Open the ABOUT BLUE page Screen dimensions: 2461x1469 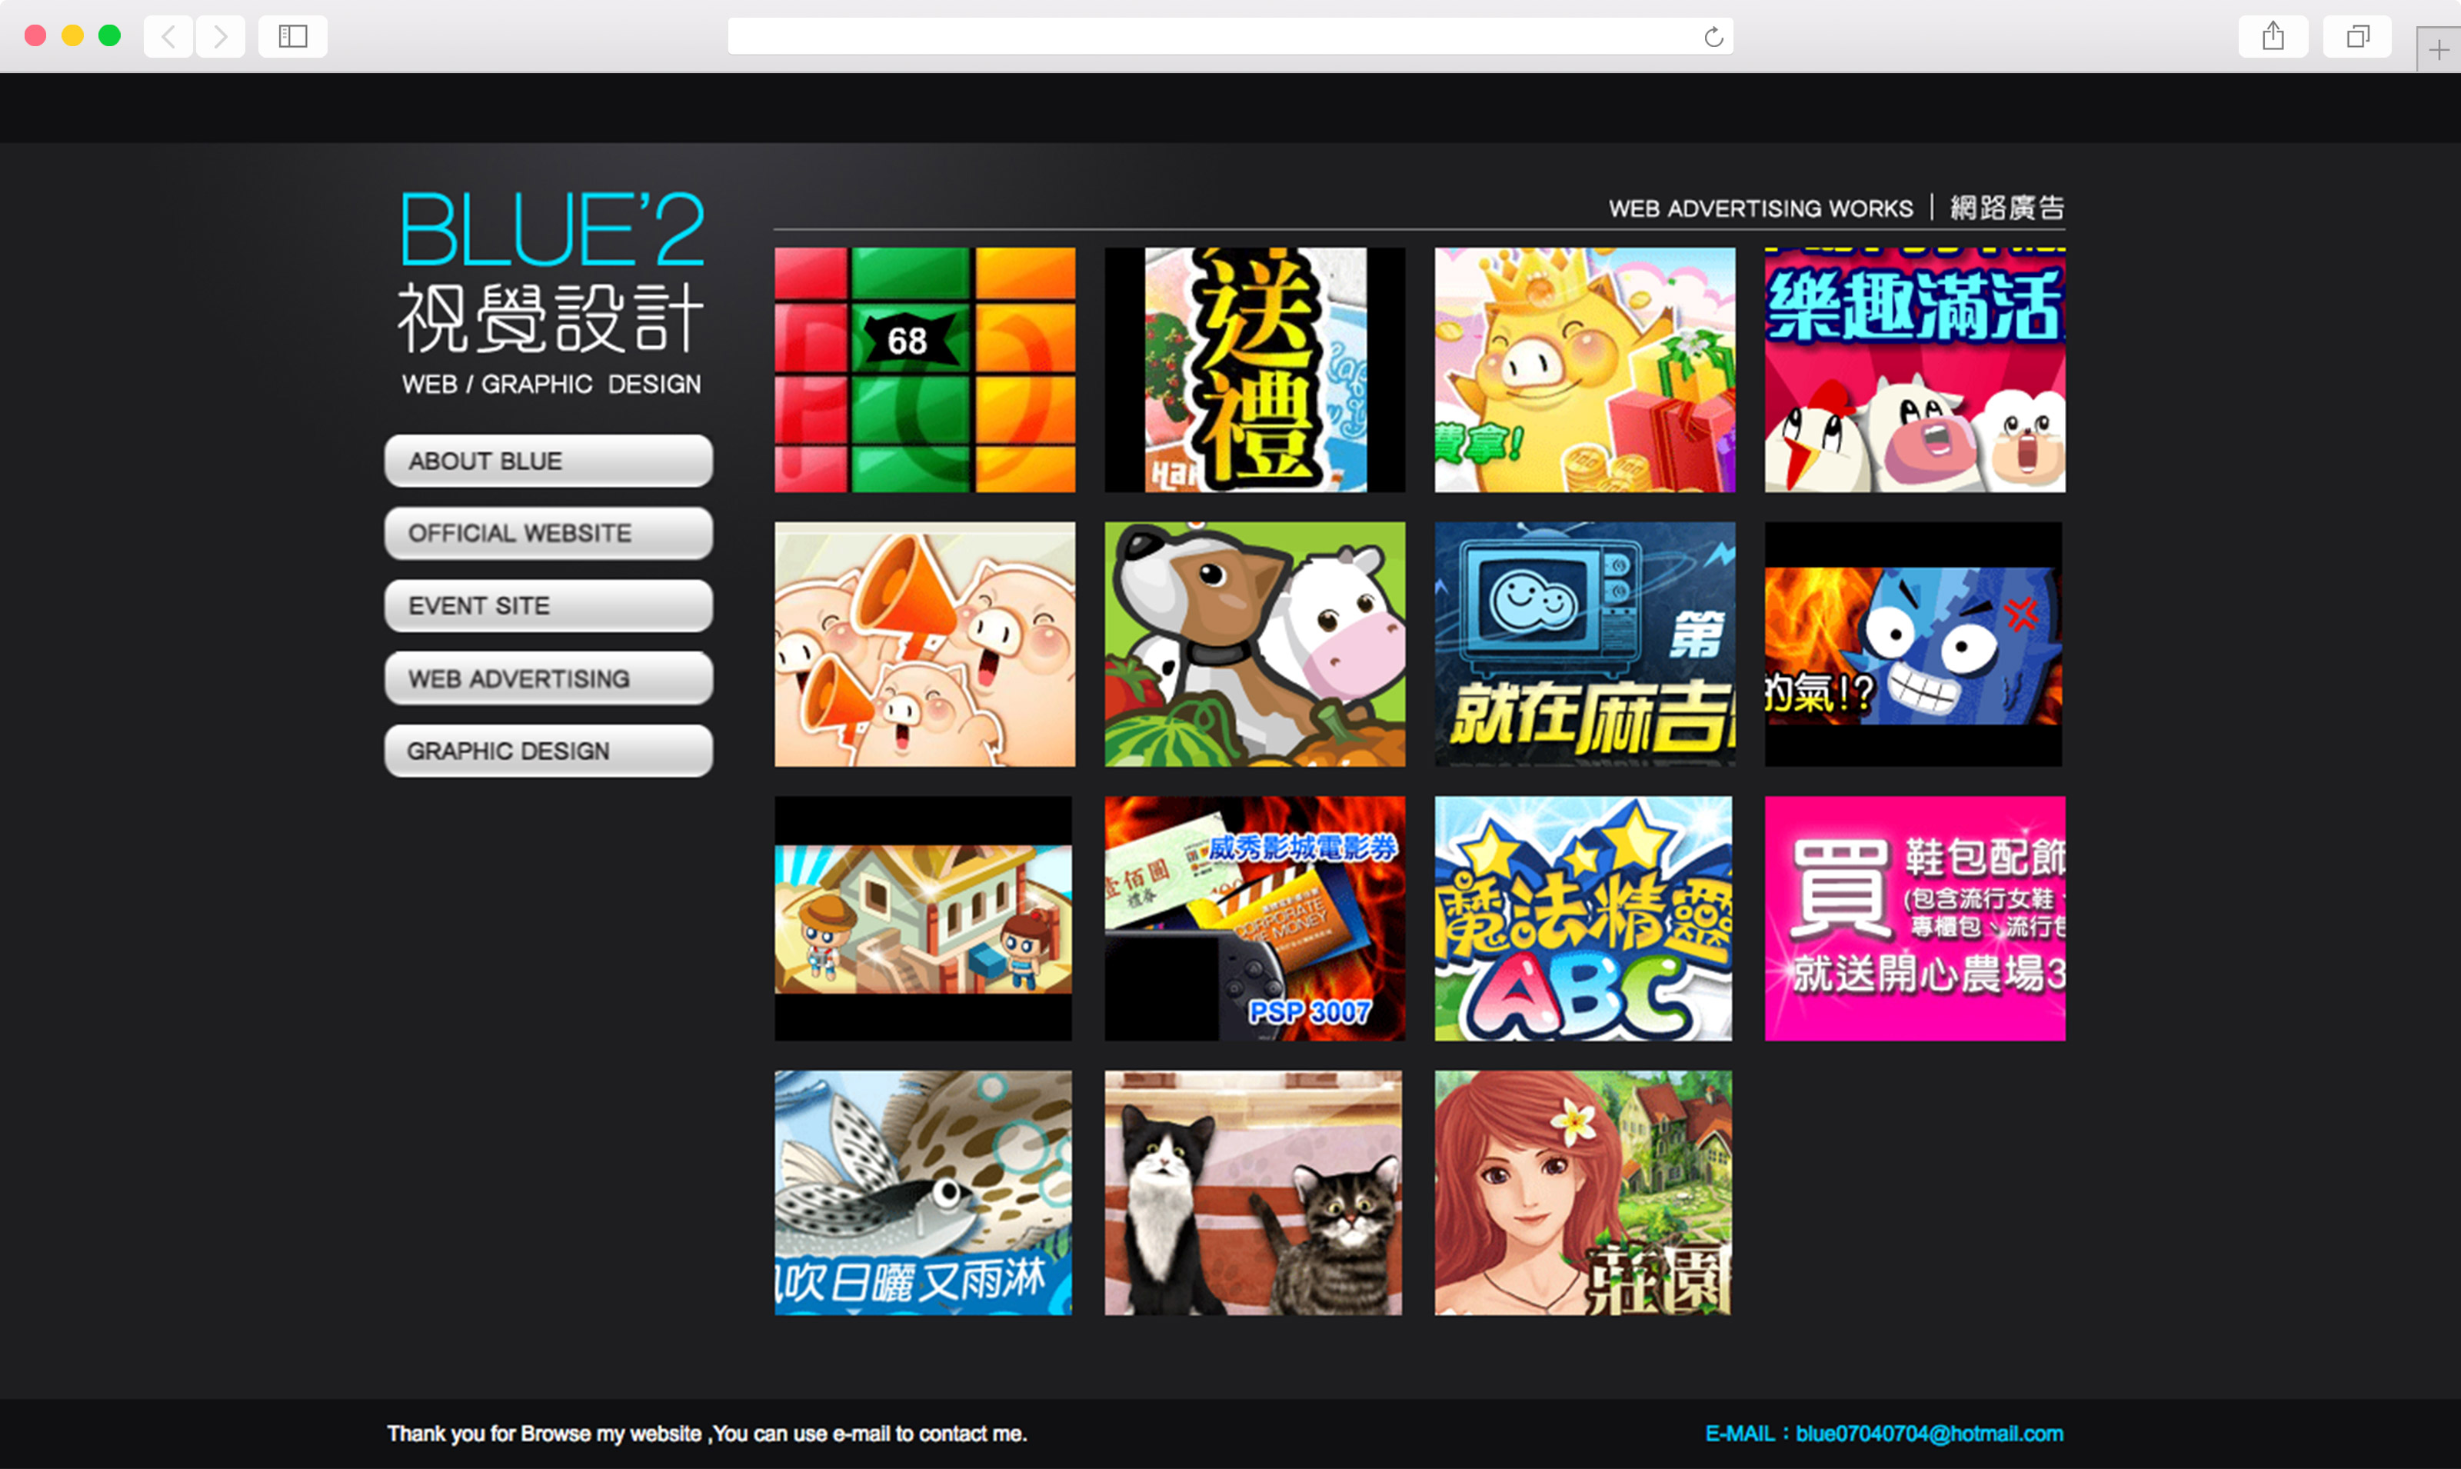pos(548,461)
